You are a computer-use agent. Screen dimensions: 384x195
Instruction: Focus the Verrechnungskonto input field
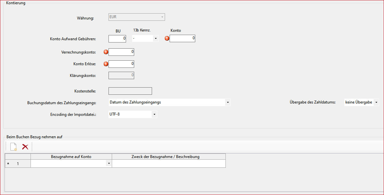121,52
